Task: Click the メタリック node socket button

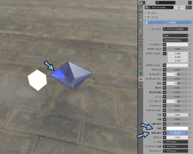Action: click(165, 70)
